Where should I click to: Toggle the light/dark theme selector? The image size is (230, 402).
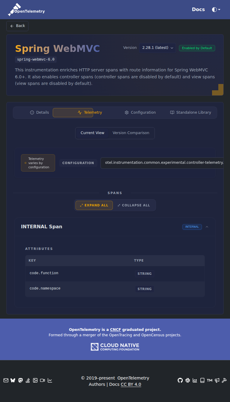216,10
